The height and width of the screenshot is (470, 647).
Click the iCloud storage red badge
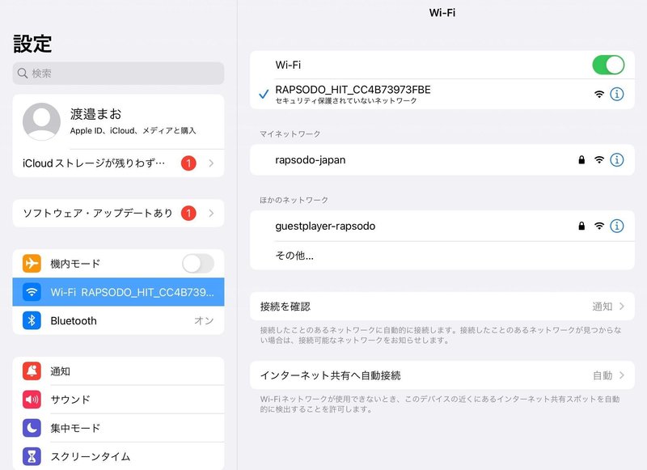188,163
